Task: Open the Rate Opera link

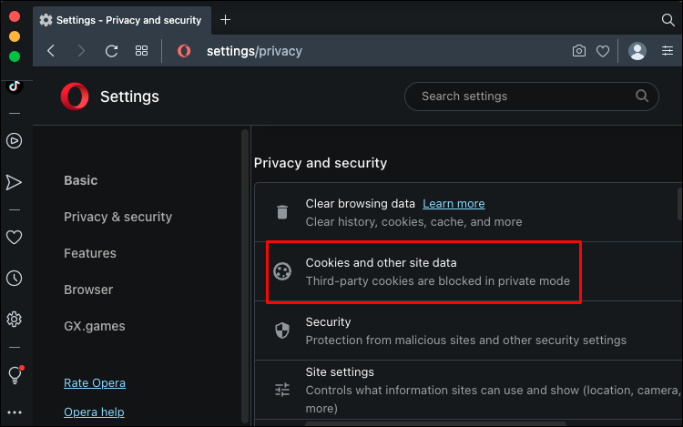Action: tap(95, 382)
